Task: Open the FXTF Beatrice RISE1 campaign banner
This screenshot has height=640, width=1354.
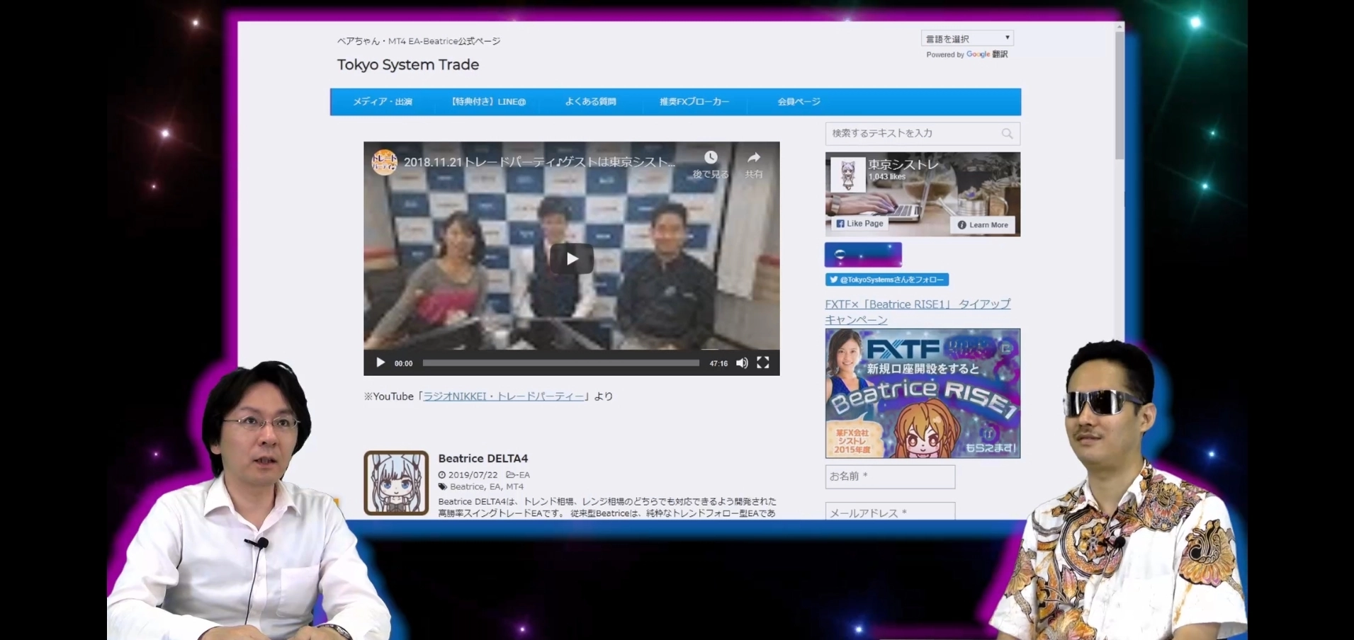Action: (923, 393)
